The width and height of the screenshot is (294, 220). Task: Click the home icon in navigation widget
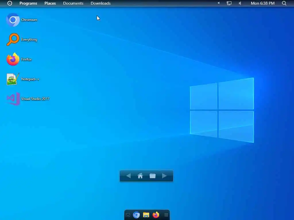tap(140, 176)
